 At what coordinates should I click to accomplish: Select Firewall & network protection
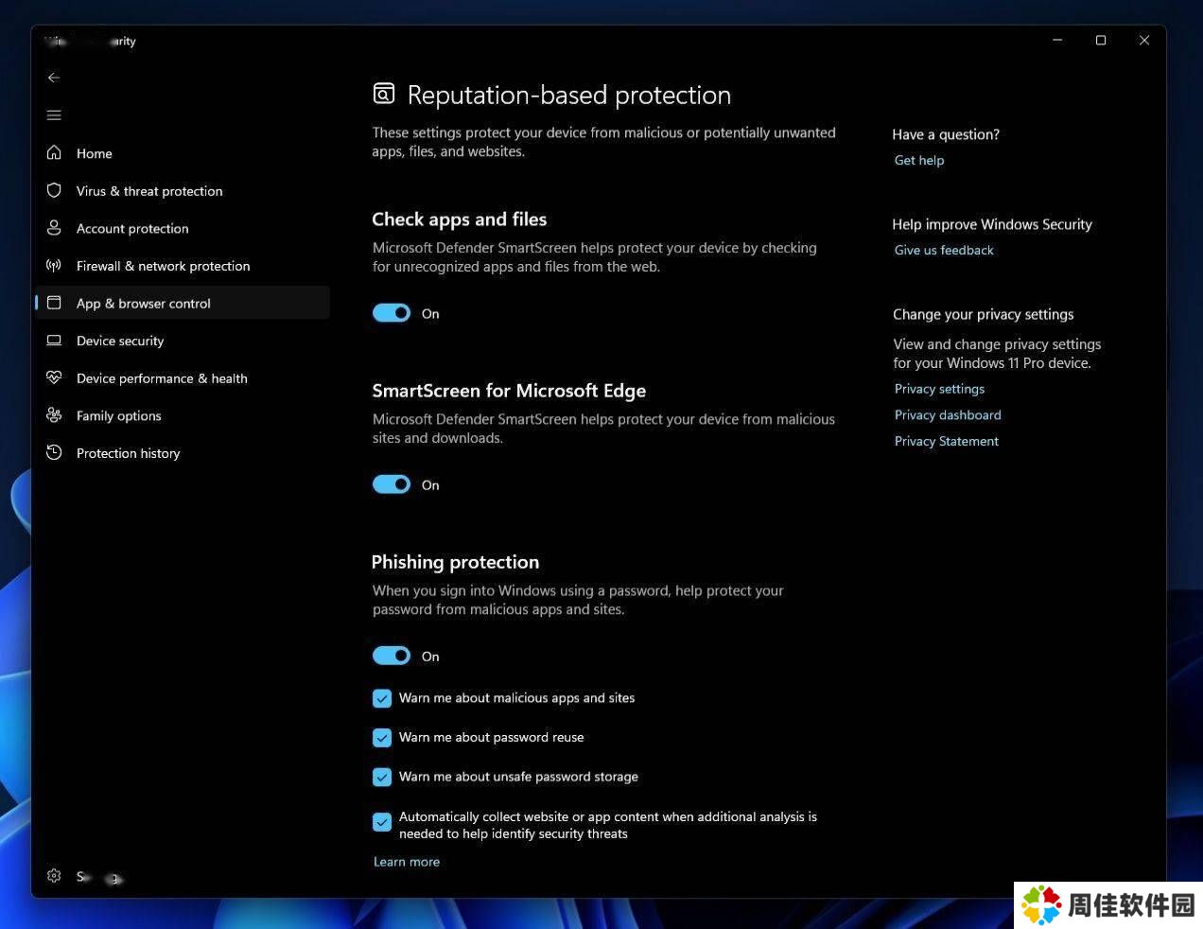[x=183, y=266]
